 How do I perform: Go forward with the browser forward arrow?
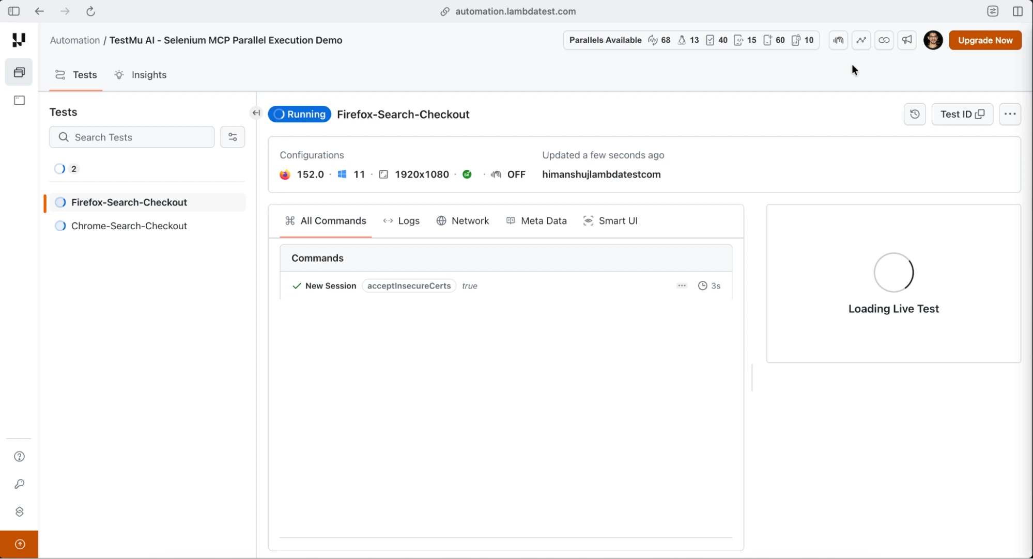tap(65, 11)
